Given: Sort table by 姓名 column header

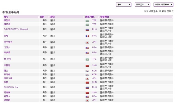Looking at the screenshot, I should 6,17.
